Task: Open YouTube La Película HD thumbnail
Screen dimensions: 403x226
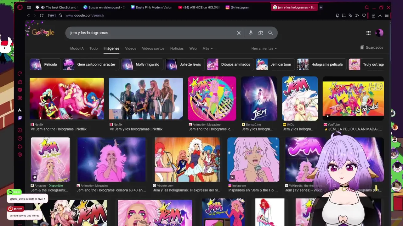Action: [353, 99]
